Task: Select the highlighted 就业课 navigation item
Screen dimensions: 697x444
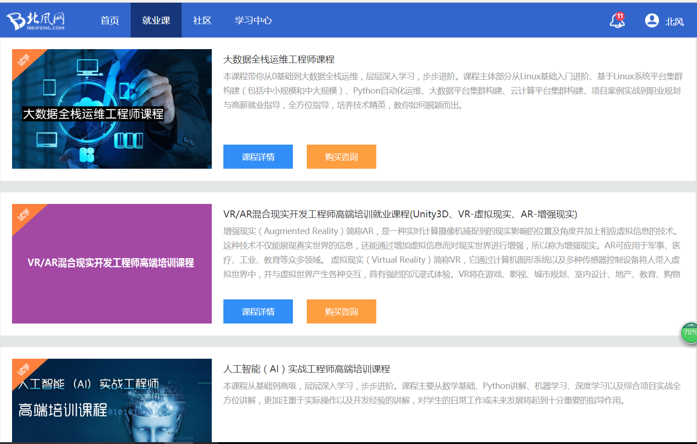Action: [156, 20]
